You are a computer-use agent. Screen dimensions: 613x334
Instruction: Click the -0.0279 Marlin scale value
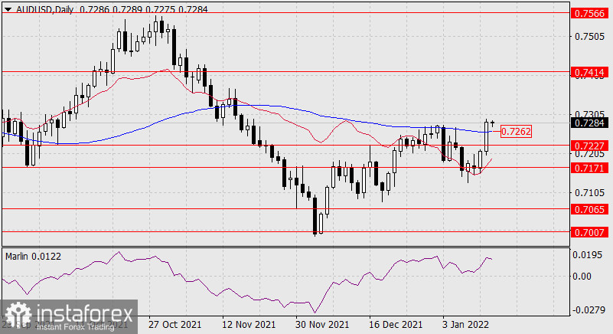[x=589, y=310]
